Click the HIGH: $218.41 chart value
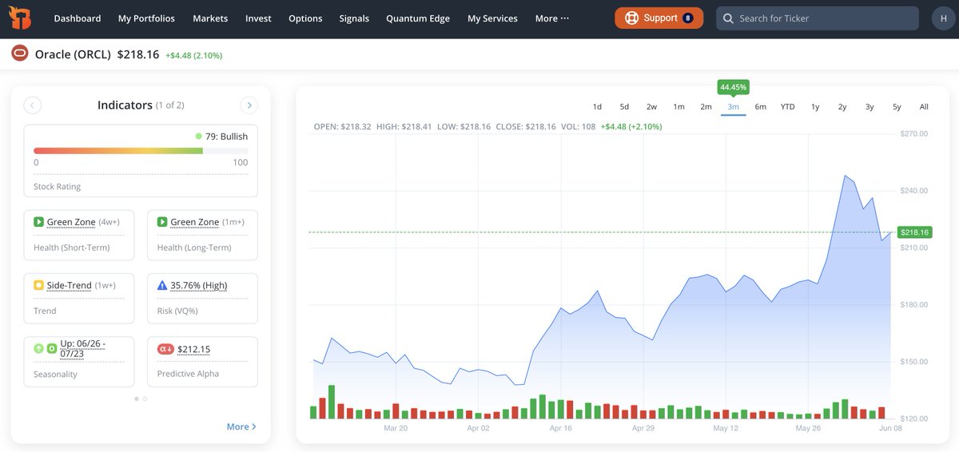The image size is (959, 452). click(x=404, y=126)
